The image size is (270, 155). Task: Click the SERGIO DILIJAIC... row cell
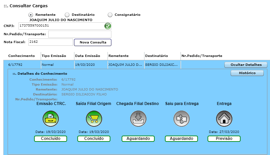point(161,65)
